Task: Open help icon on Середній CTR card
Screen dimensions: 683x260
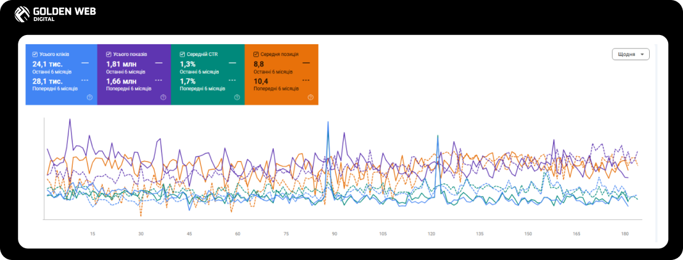Action: coord(237,98)
